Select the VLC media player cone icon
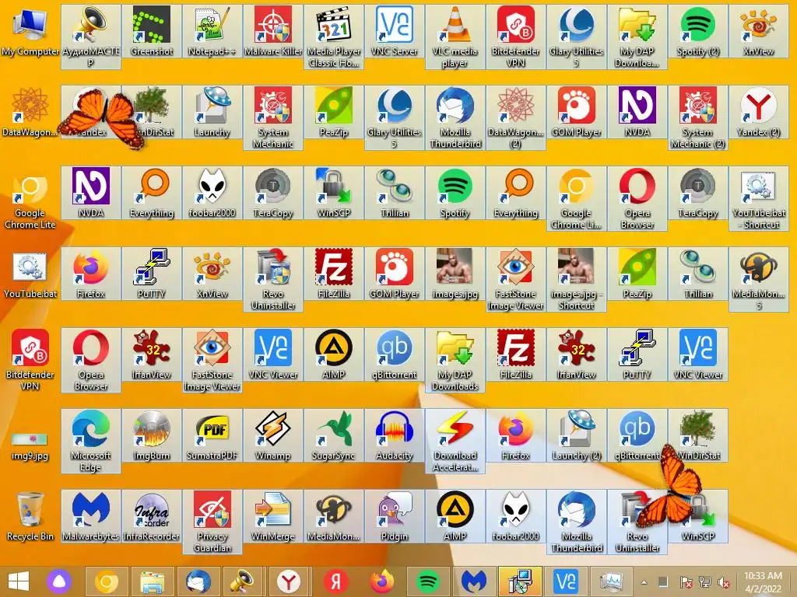 [455, 37]
